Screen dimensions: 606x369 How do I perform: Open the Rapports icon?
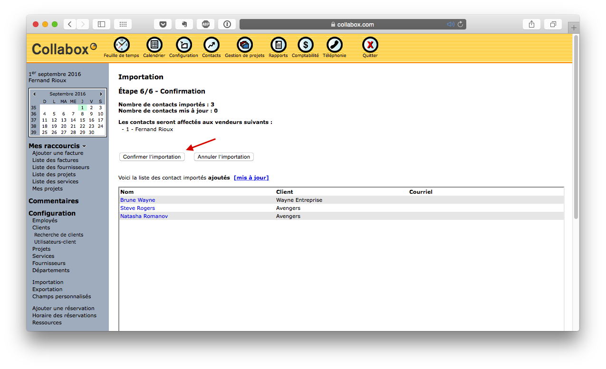pyautogui.click(x=278, y=44)
